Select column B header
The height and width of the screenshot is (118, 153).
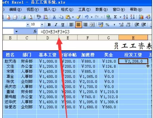[10, 38]
